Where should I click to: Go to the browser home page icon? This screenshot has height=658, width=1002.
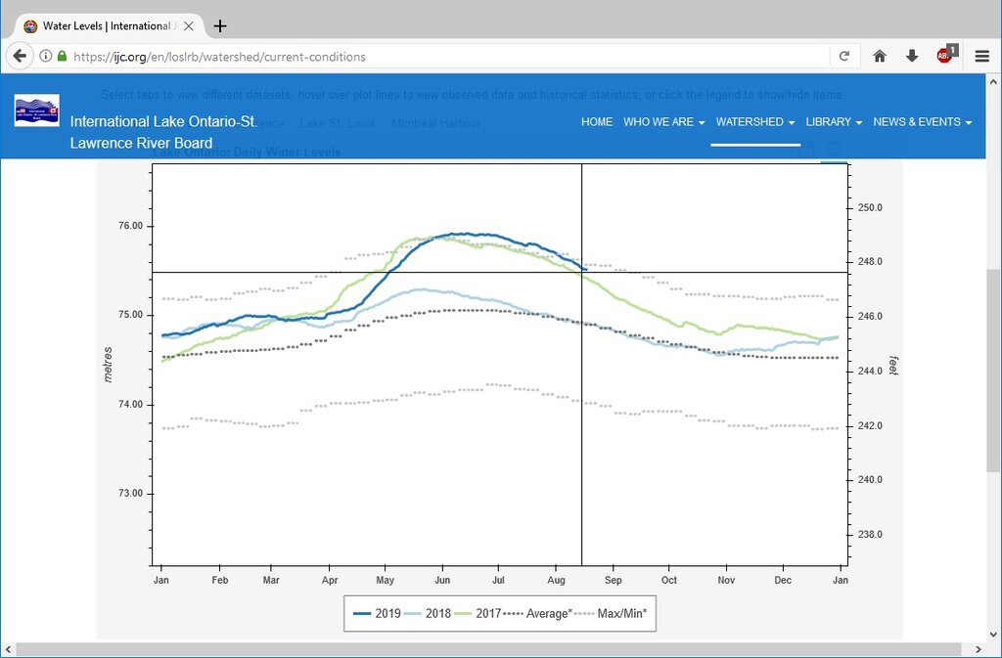click(x=880, y=57)
